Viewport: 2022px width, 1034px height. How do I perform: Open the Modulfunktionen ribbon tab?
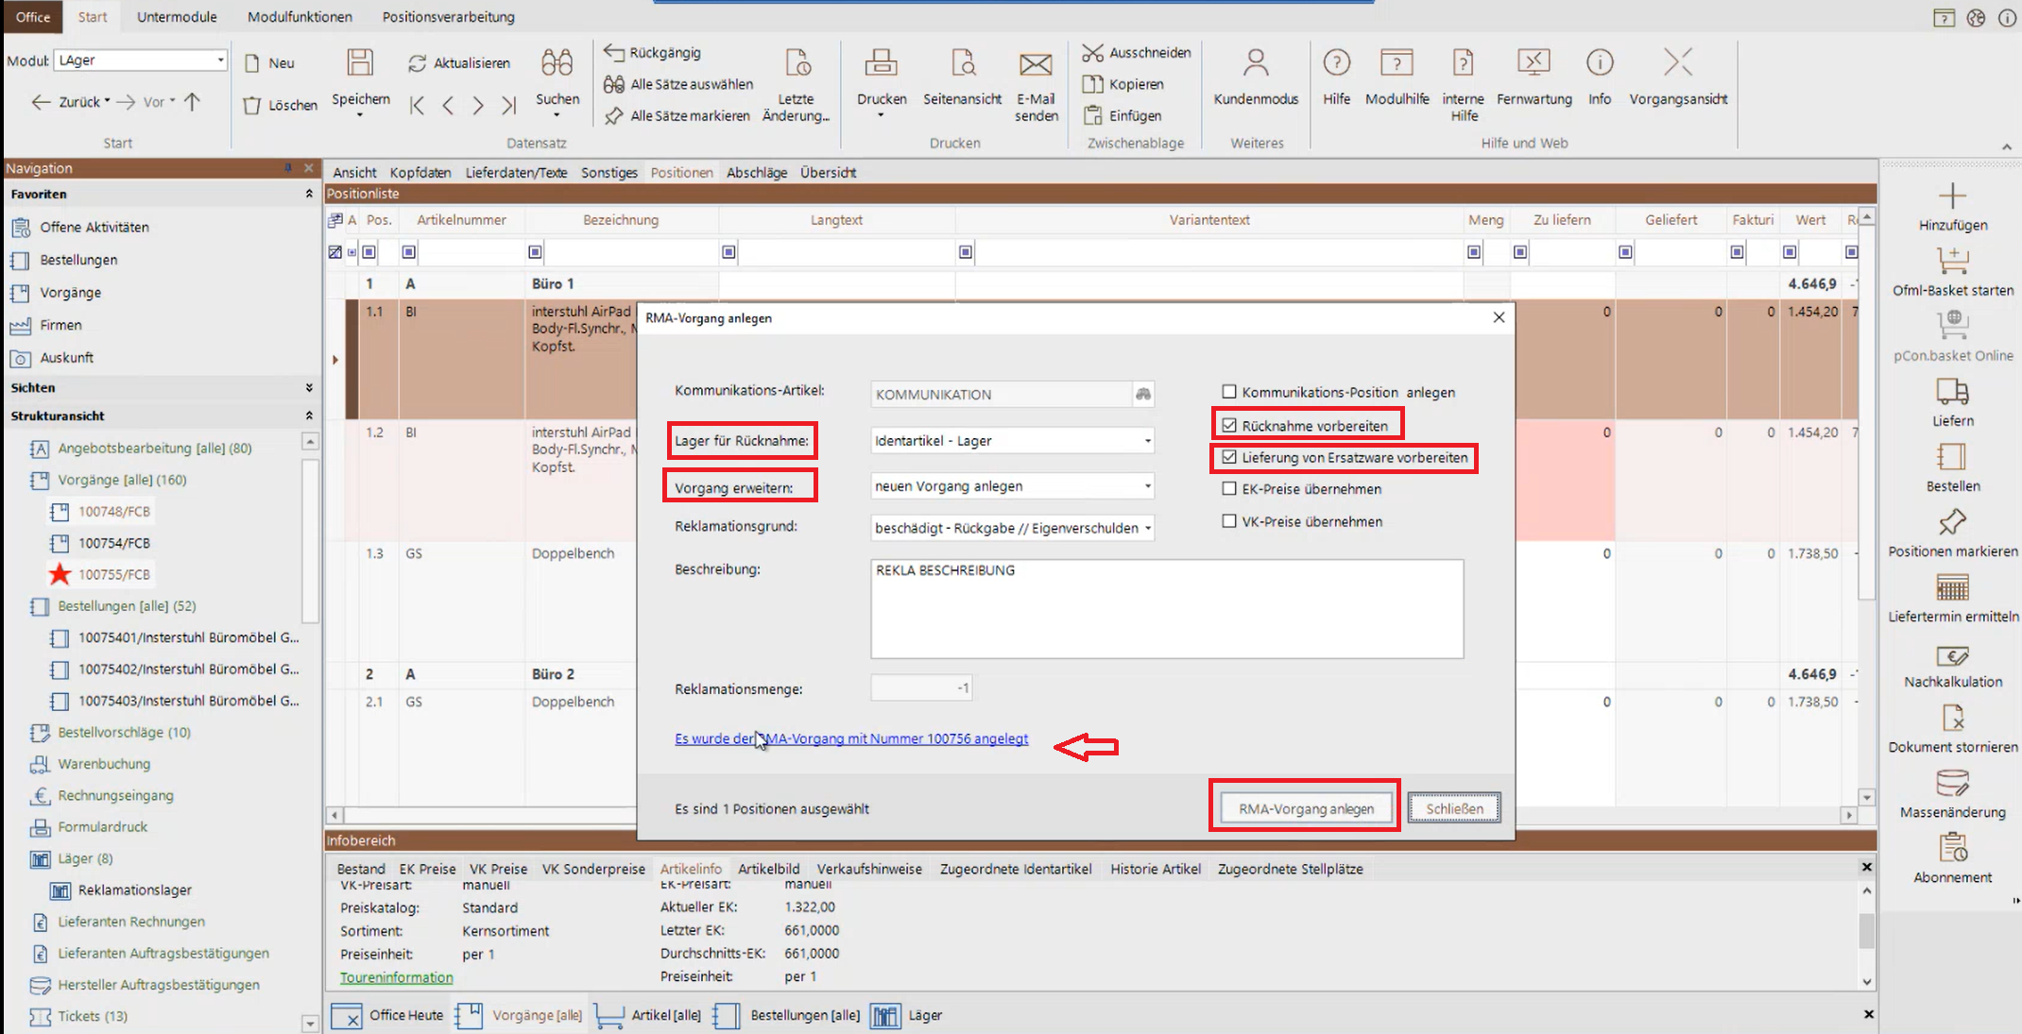300,17
